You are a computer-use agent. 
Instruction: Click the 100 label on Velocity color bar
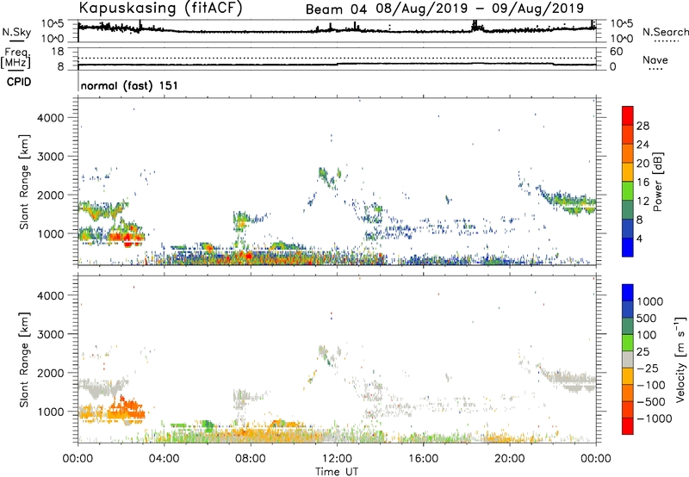647,335
